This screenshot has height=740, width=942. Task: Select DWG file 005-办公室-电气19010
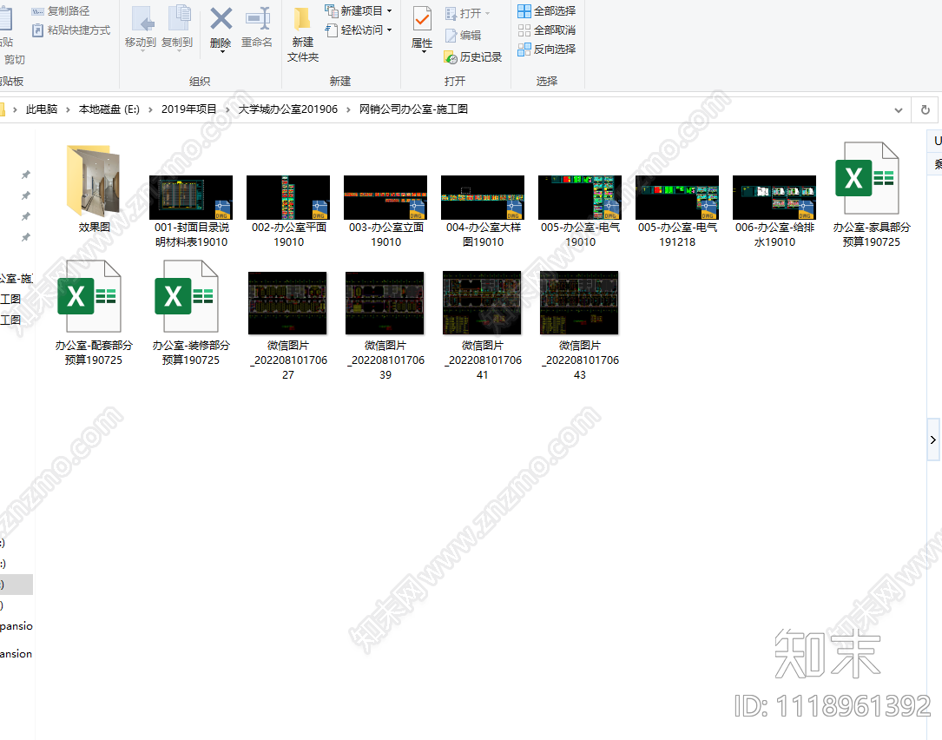pos(580,211)
